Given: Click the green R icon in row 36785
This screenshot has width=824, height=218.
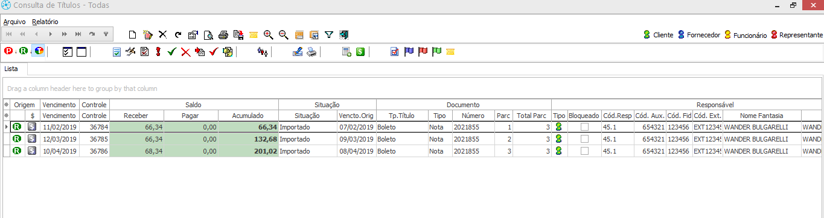Looking at the screenshot, I should [18, 139].
